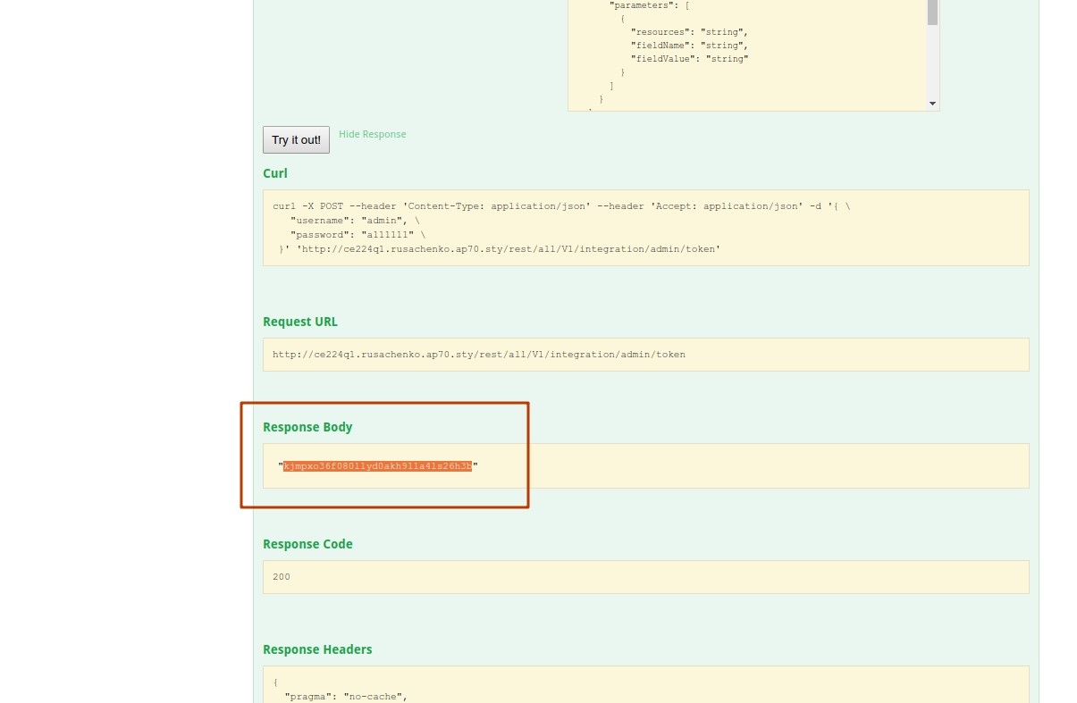The height and width of the screenshot is (703, 1077).
Task: Click the "password" line in Curl box
Action: [x=358, y=235]
